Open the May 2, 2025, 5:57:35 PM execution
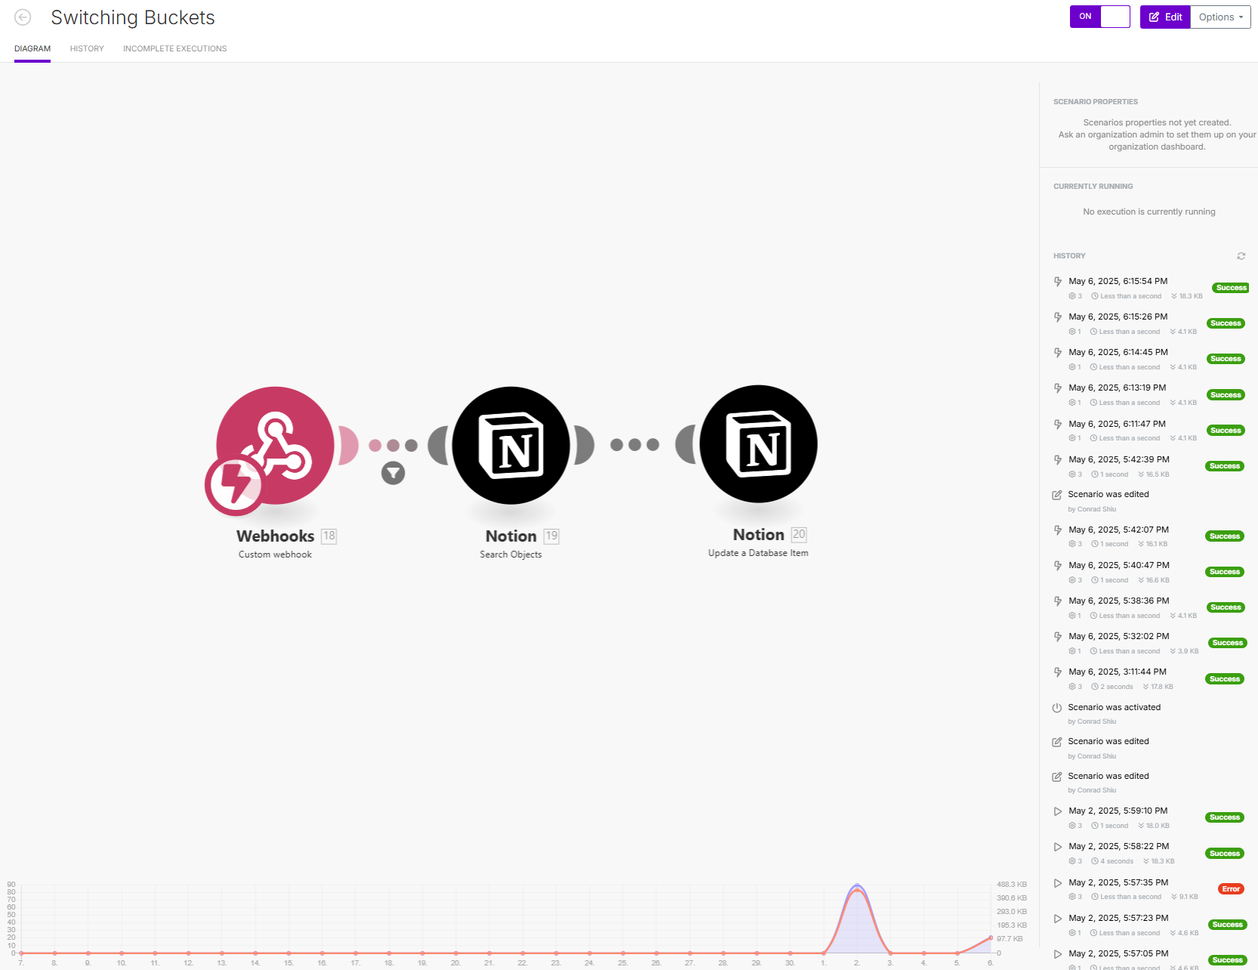Screen dimensions: 1258x970 click(x=1118, y=882)
